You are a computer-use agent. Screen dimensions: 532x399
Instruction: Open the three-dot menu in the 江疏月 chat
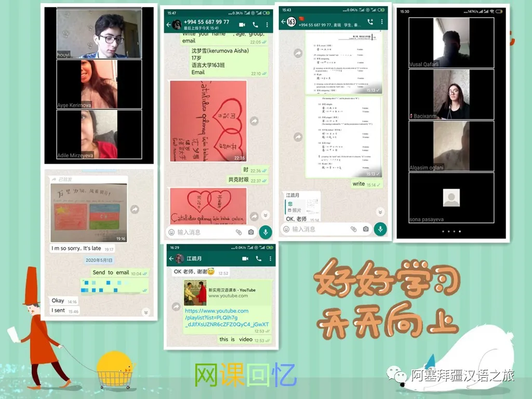click(x=270, y=259)
